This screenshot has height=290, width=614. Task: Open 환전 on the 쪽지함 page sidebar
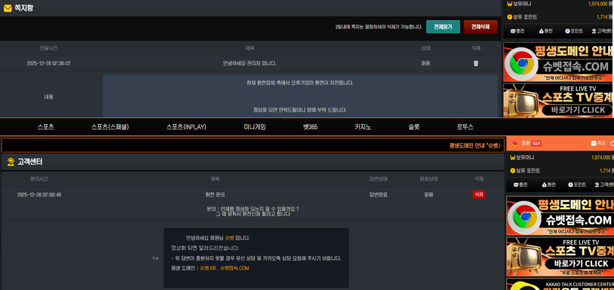coord(545,32)
